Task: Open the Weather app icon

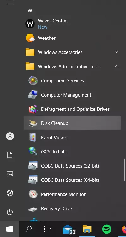Action: (x=30, y=38)
